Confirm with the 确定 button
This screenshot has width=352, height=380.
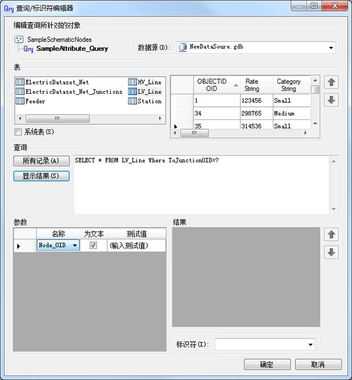tap(266, 365)
